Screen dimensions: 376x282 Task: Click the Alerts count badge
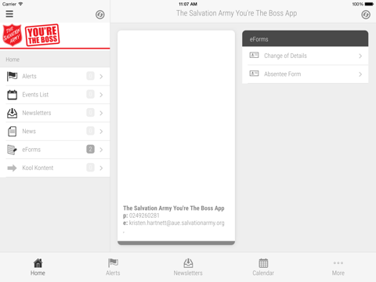(x=90, y=76)
